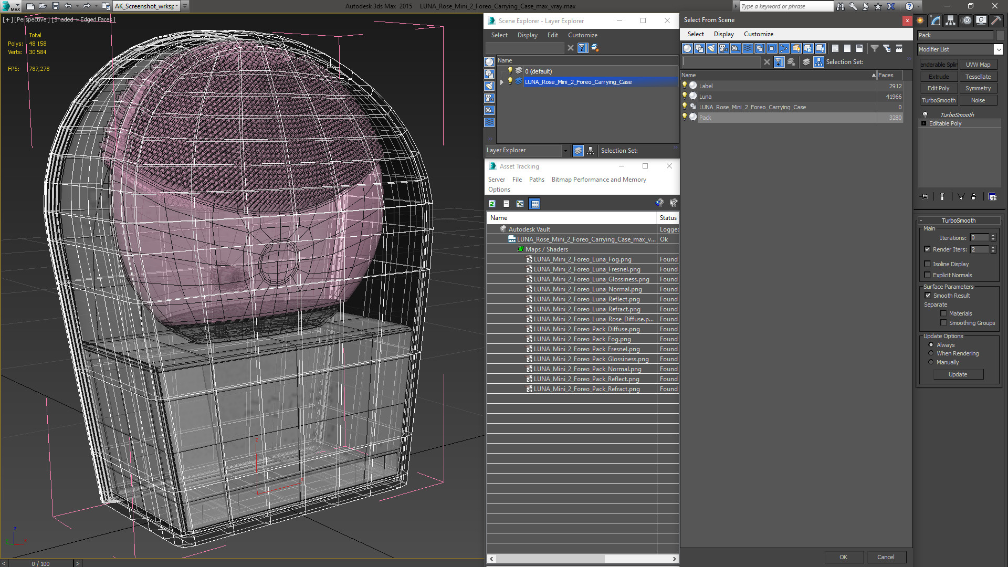Click the TurboSmooth Update button
The image size is (1008, 567).
click(958, 374)
